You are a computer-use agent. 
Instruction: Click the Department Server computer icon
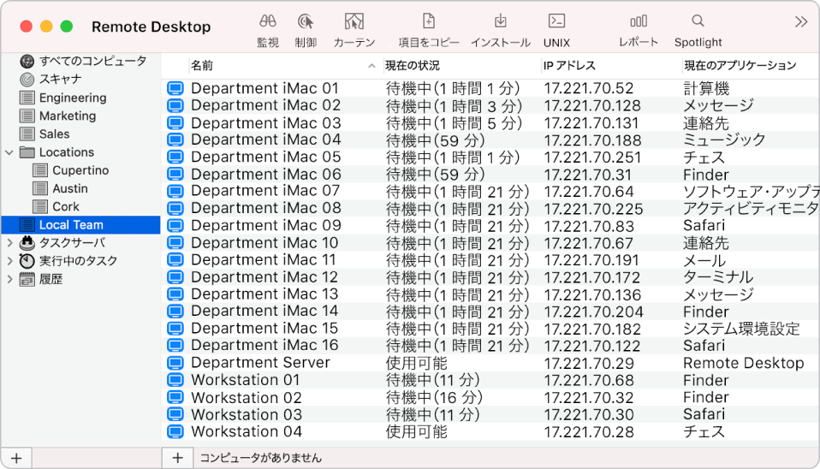(175, 362)
